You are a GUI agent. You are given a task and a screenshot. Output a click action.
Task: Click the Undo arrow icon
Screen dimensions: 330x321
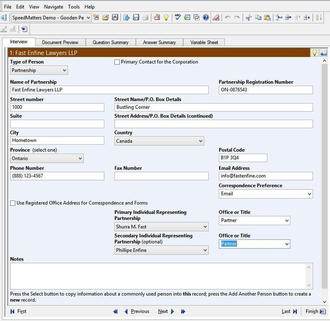(227, 17)
